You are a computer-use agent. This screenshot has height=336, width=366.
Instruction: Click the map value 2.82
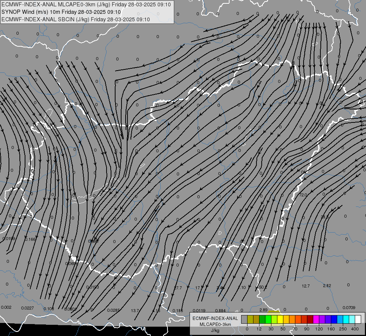point(327,286)
